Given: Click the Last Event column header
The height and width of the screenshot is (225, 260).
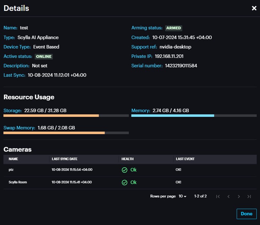Looking at the screenshot, I should (185, 159).
